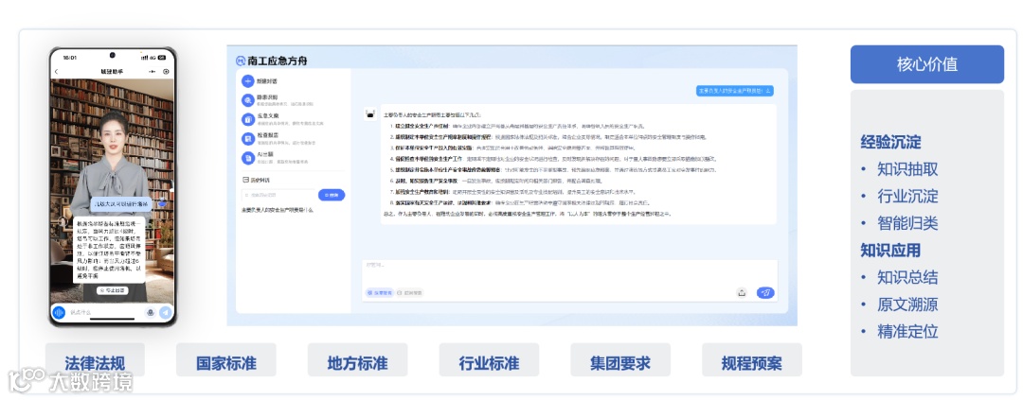Viewport: 1023px width, 400px height.
Task: Click the 知识应用 heading
Action: 890,251
